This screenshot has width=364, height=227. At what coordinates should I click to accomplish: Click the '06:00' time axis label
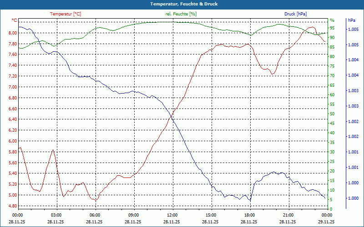(94, 215)
